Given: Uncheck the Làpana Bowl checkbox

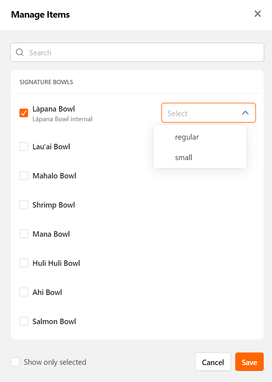Looking at the screenshot, I should click(x=24, y=113).
